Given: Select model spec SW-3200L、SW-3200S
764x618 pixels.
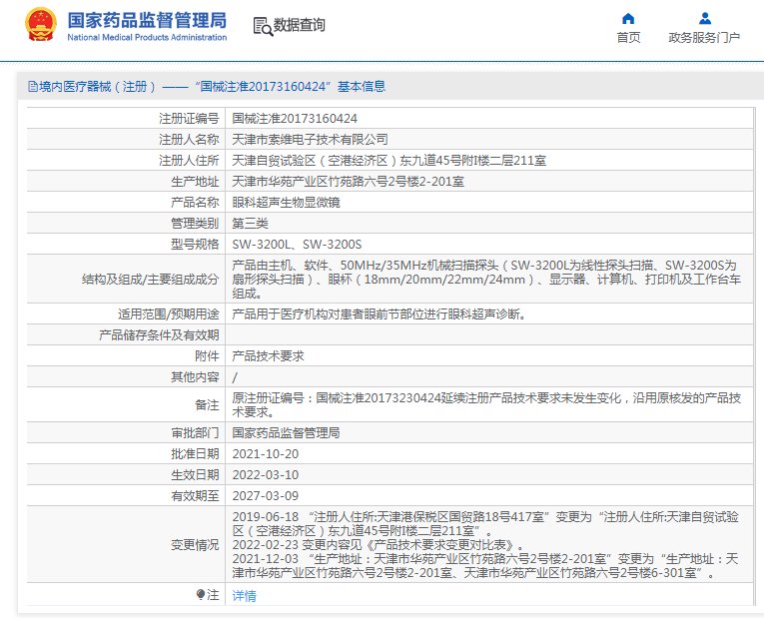Looking at the screenshot, I should click(x=297, y=244).
